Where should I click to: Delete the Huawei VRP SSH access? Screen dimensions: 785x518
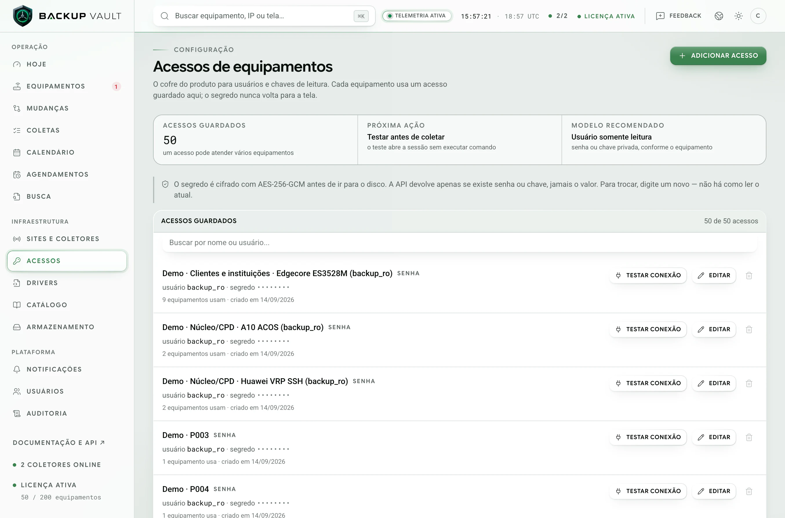click(749, 383)
